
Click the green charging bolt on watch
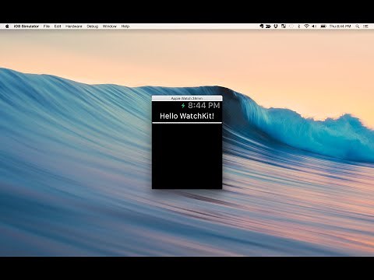[183, 106]
